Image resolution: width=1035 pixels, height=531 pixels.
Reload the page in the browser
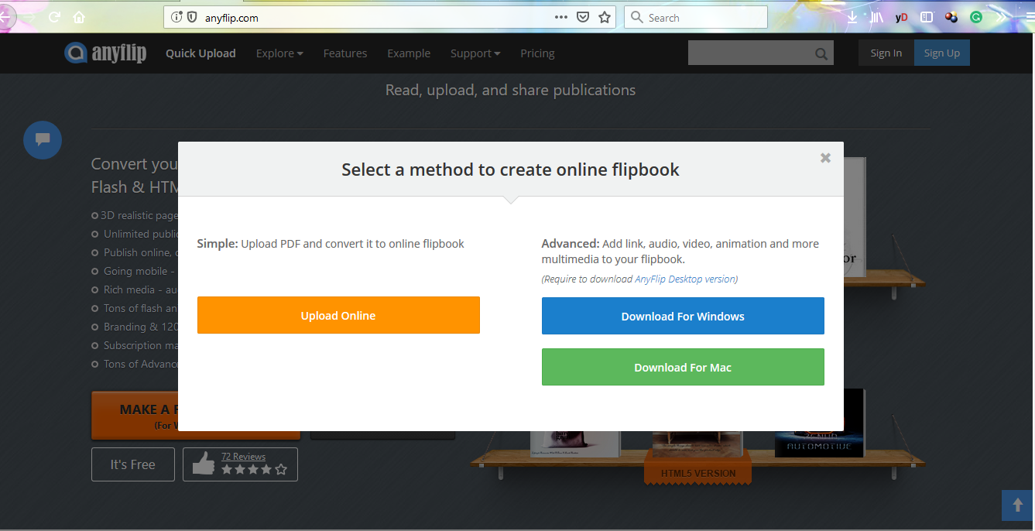(x=54, y=17)
